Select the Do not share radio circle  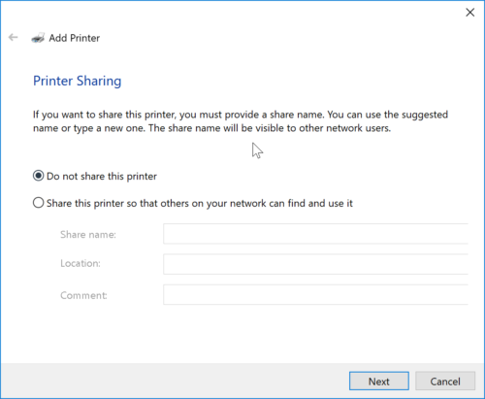click(x=38, y=176)
